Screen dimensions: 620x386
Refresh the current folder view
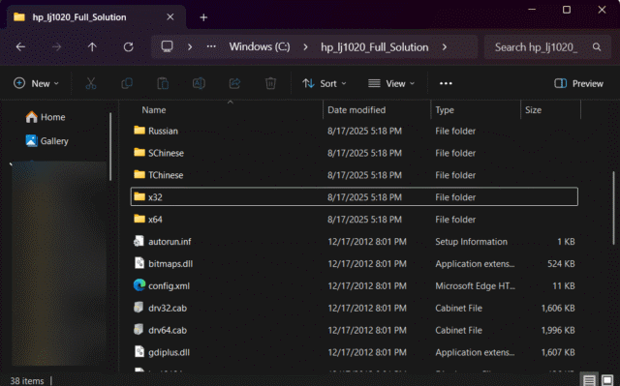(129, 47)
